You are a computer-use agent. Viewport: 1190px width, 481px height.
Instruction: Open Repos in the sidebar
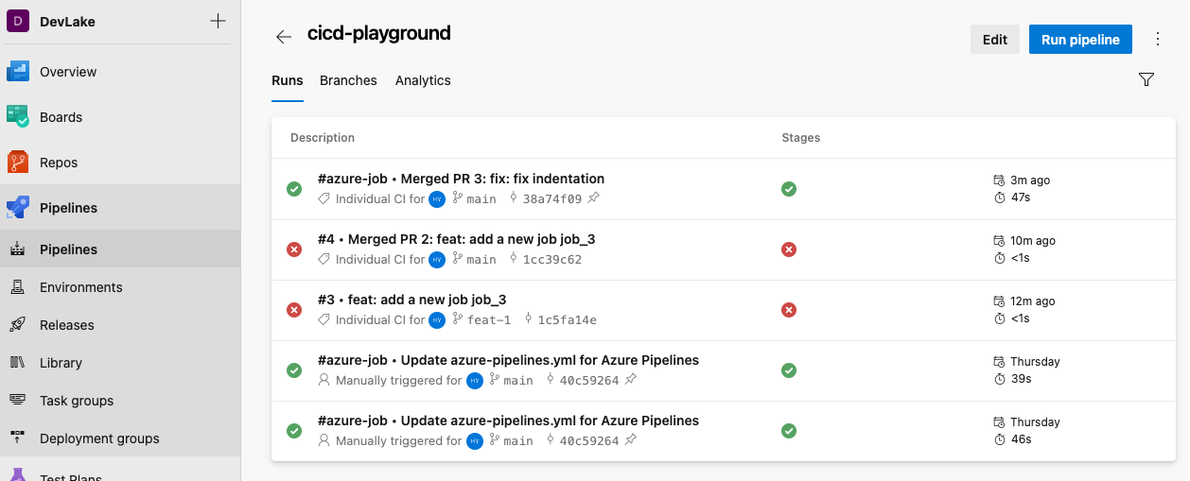click(x=58, y=163)
